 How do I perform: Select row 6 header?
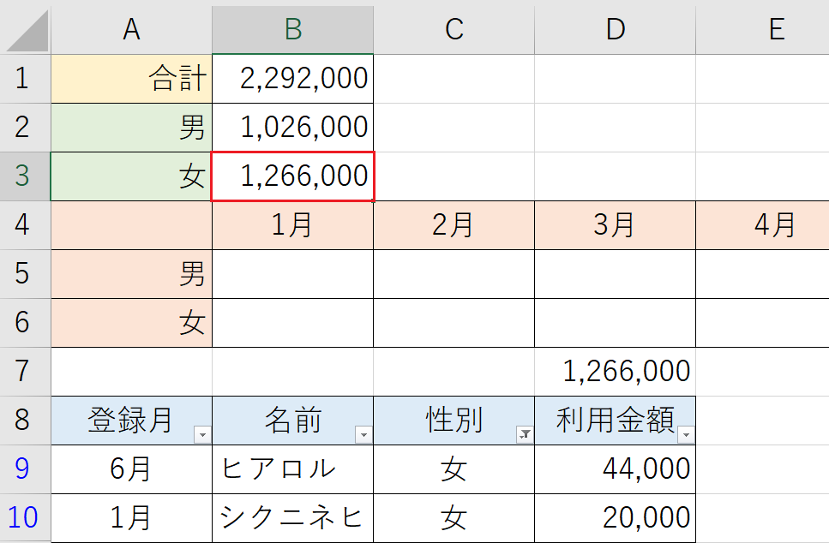click(26, 323)
